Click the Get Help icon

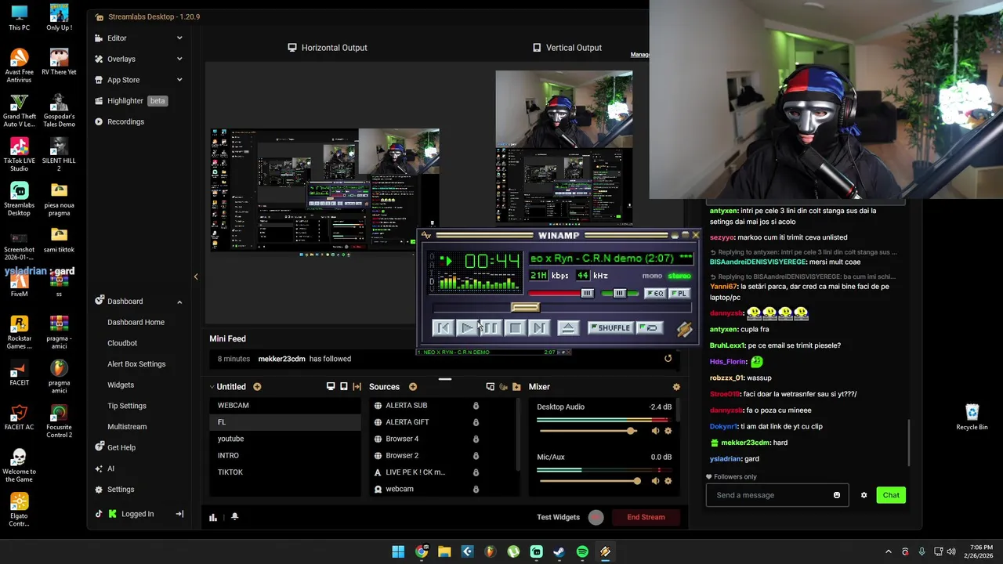(x=100, y=447)
